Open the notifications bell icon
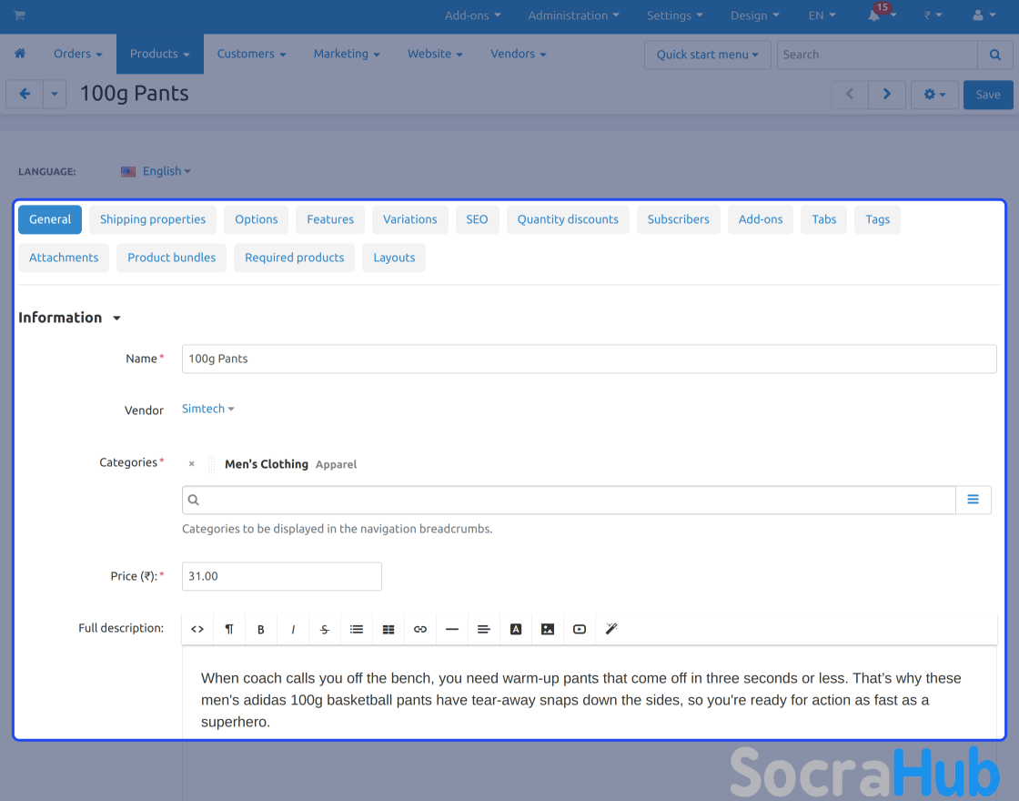The image size is (1019, 801). click(874, 15)
